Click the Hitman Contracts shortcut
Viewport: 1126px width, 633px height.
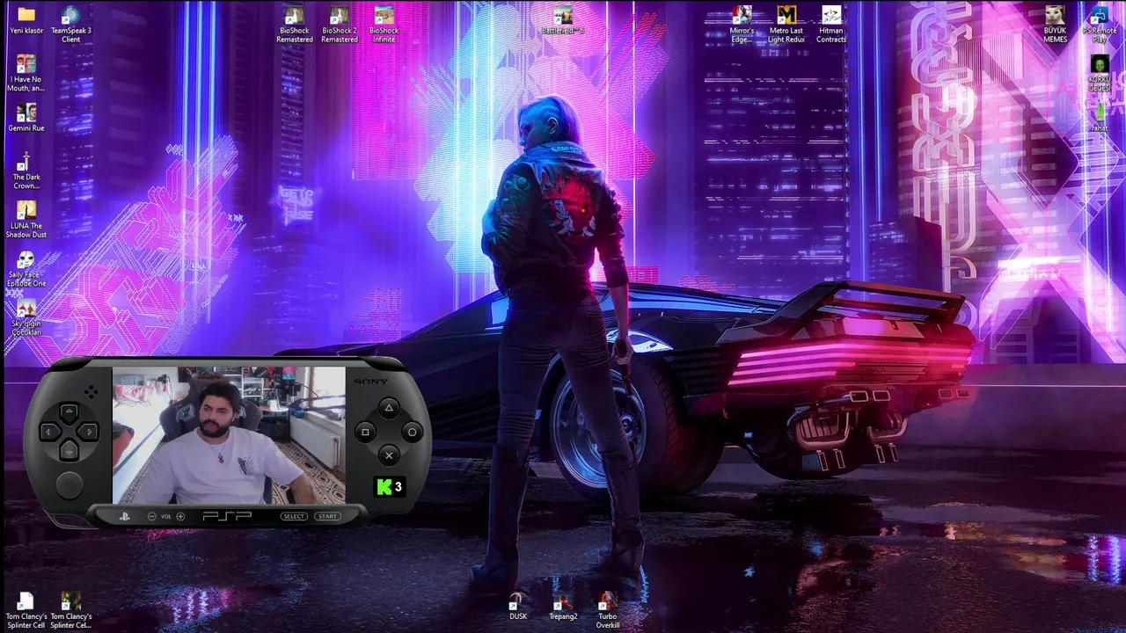(x=831, y=15)
